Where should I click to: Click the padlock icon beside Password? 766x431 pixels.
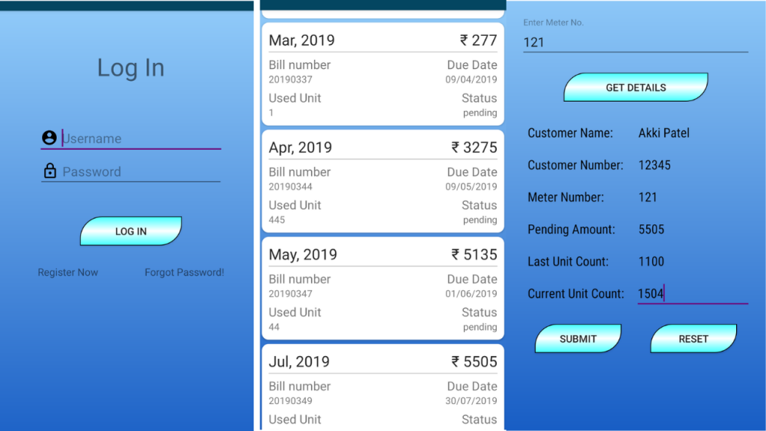50,171
